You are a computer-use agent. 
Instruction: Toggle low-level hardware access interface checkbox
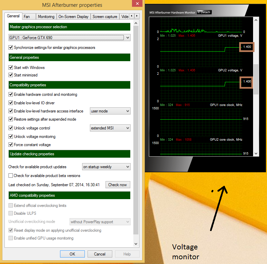click(11, 111)
